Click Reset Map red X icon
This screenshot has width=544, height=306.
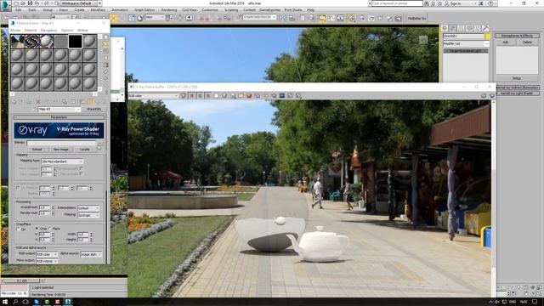(37, 102)
